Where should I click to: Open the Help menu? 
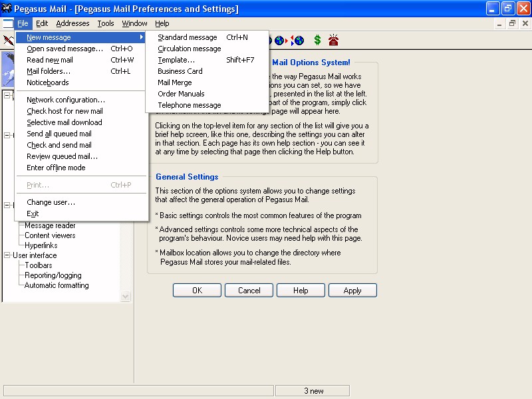[162, 23]
